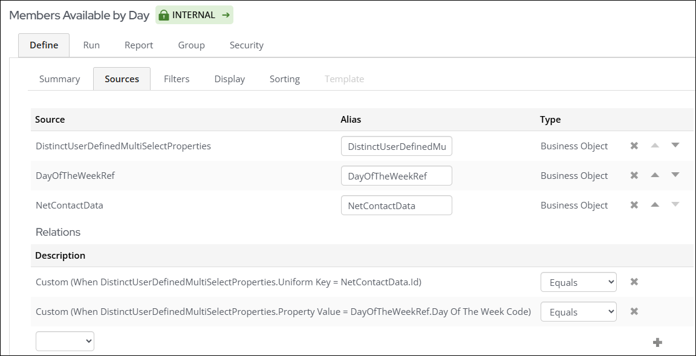Delete the Uniform Key relation
The image size is (696, 356).
(x=634, y=282)
